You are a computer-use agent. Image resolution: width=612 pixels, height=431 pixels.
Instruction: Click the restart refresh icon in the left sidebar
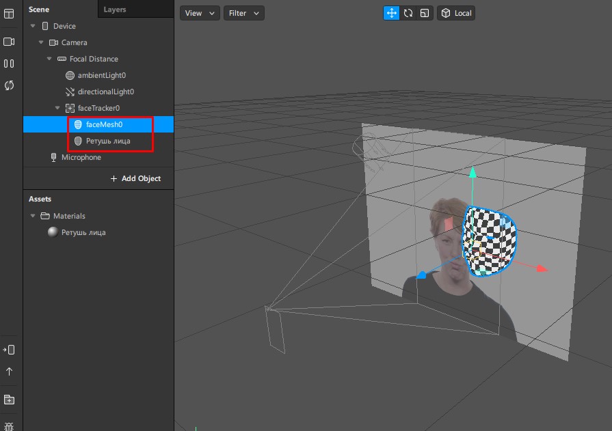coord(9,85)
